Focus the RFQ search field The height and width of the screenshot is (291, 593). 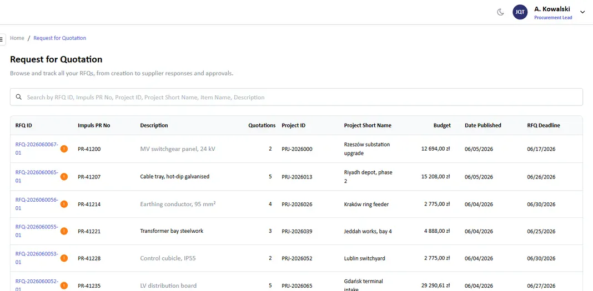click(x=296, y=97)
